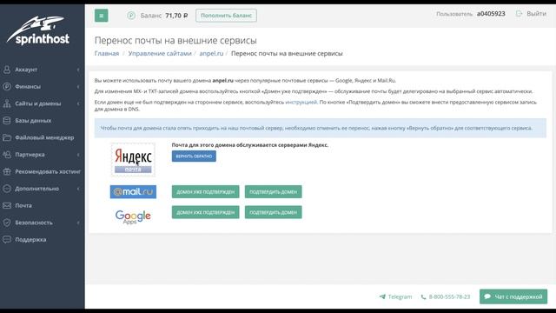Click Домен уже подтвержден for Google Apps
This screenshot has width=556, height=313.
click(x=205, y=212)
